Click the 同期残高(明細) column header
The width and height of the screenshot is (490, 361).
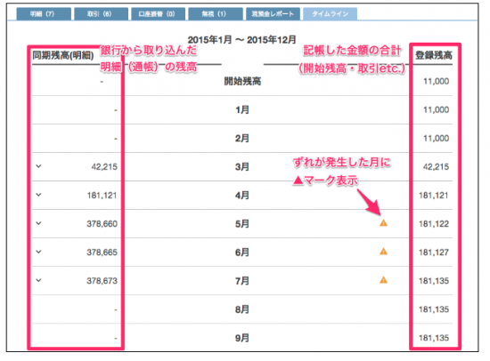point(63,55)
